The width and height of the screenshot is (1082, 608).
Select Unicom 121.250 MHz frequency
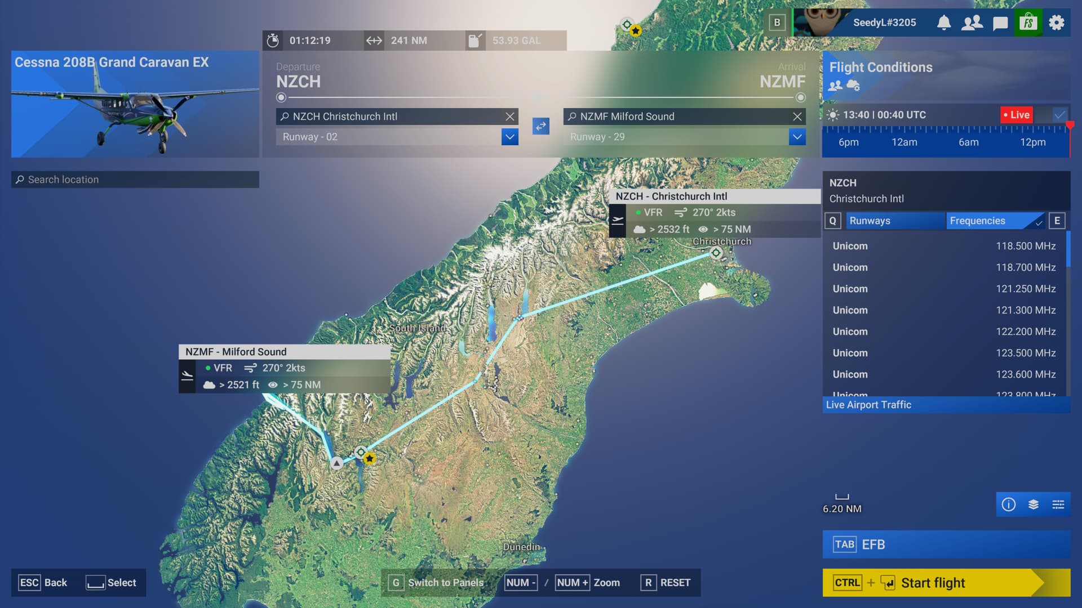pyautogui.click(x=944, y=289)
